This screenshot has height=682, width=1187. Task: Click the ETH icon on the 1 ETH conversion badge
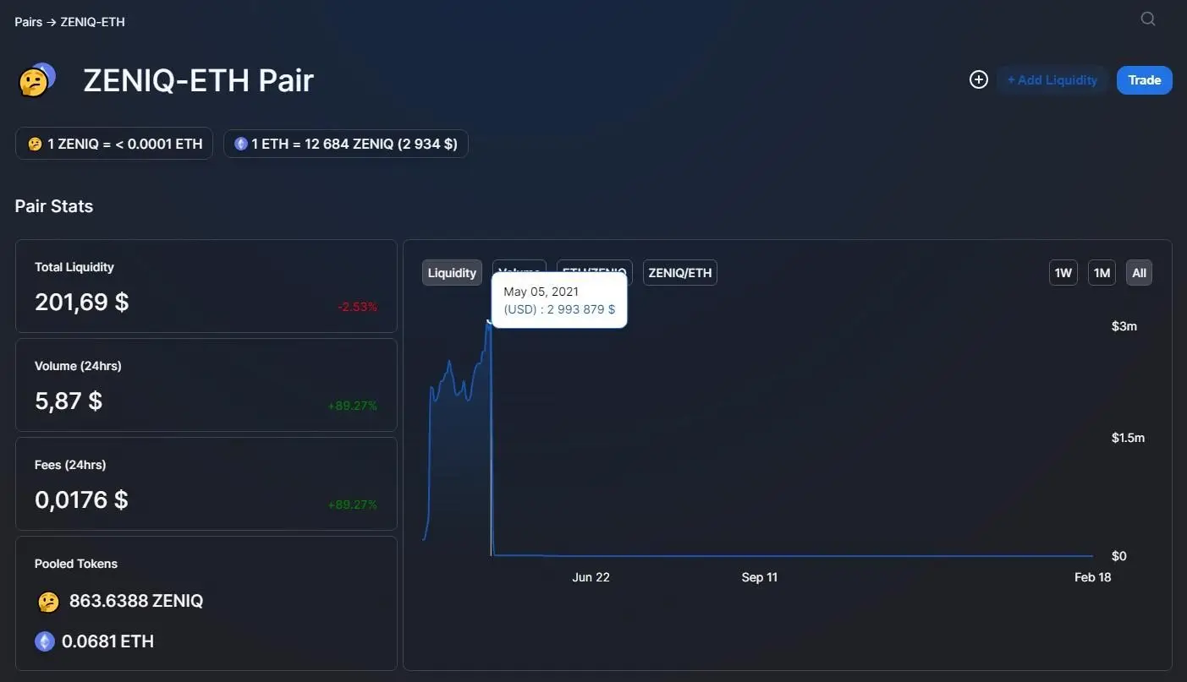tap(239, 143)
